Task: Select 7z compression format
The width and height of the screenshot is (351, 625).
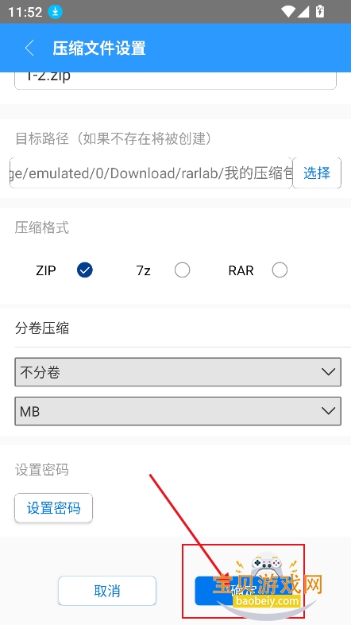Action: point(183,270)
